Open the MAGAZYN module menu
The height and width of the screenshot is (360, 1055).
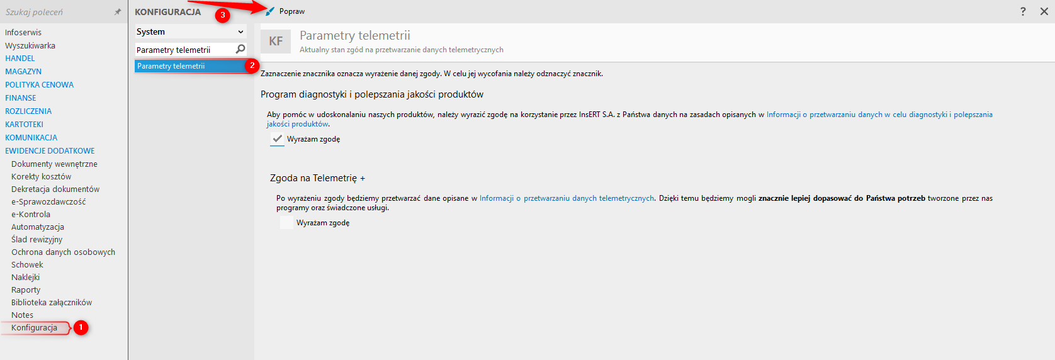(23, 72)
